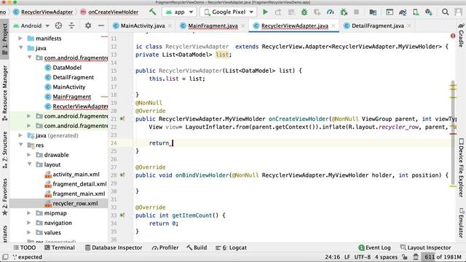Toggle tool window quick access icon
Screen dimensions: 466x262
tap(5, 257)
